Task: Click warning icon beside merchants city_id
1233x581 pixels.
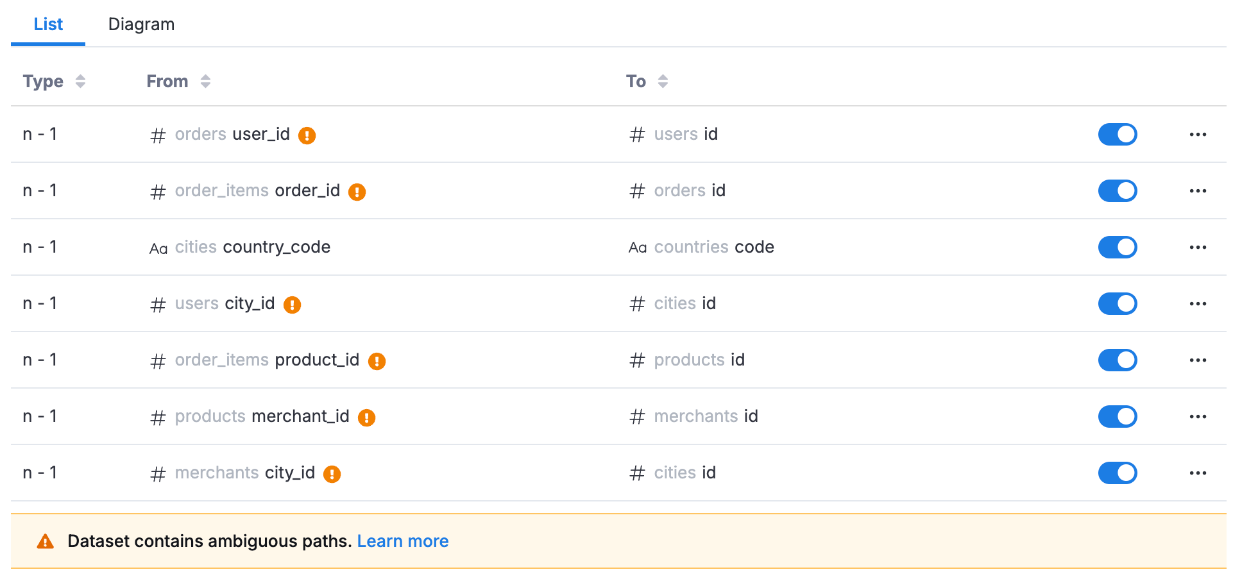Action: click(x=332, y=474)
